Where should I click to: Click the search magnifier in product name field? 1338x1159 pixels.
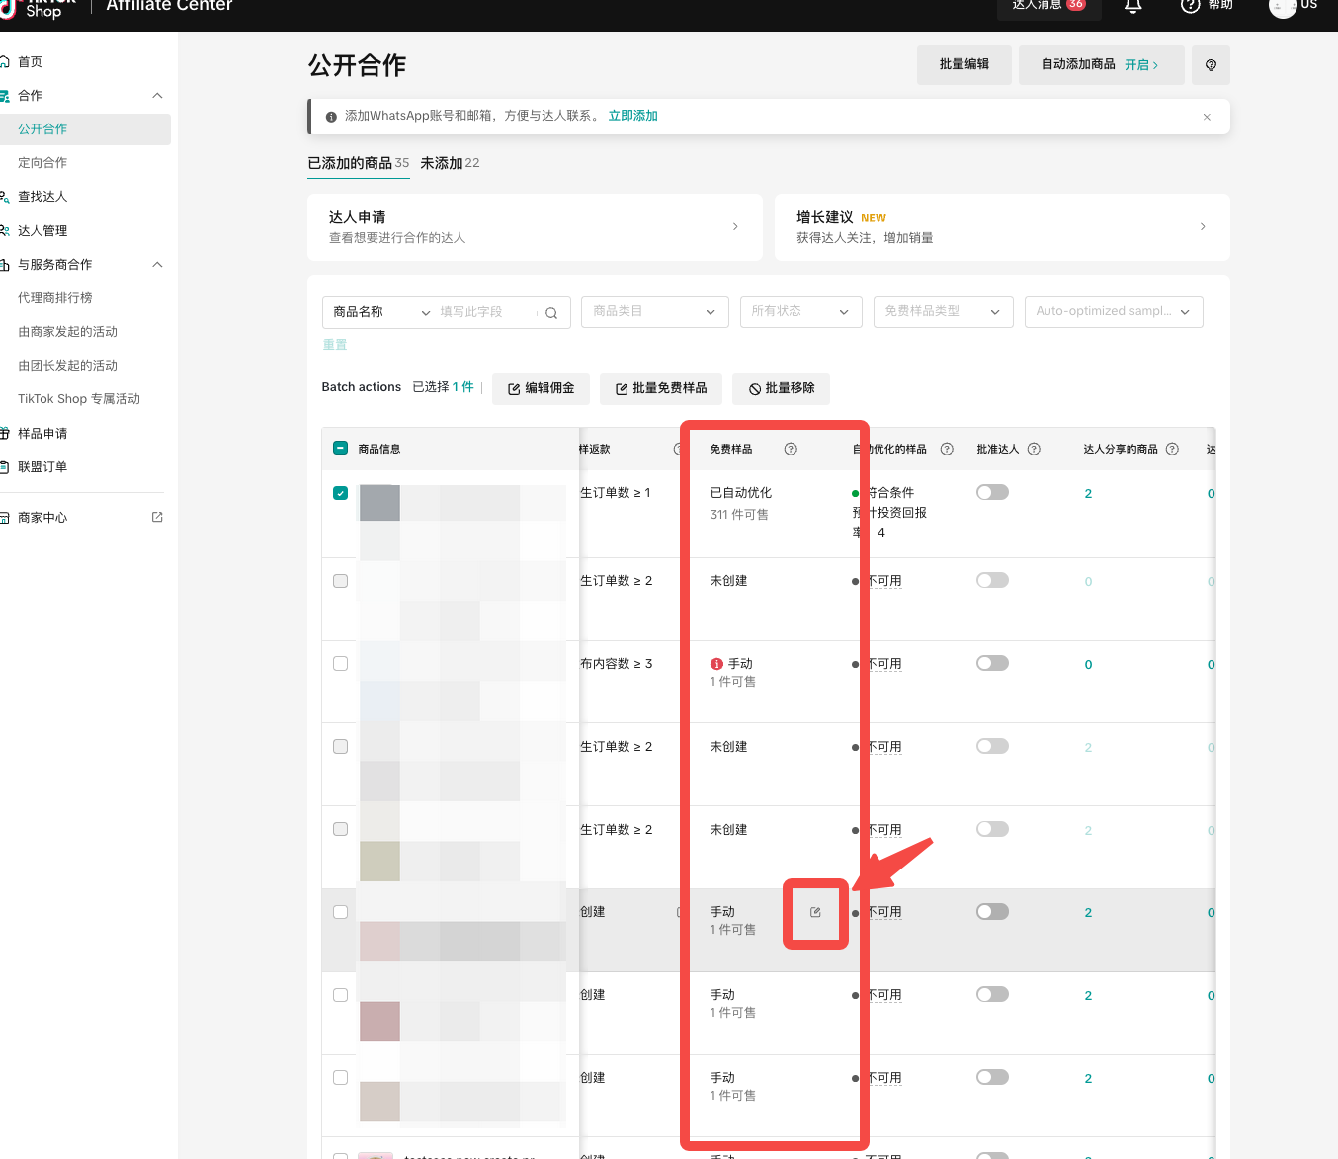coord(551,313)
